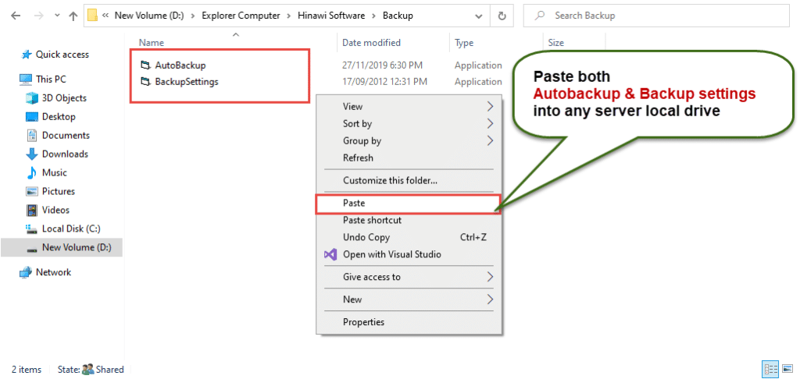Click the Refresh button beside address bar

pos(500,16)
